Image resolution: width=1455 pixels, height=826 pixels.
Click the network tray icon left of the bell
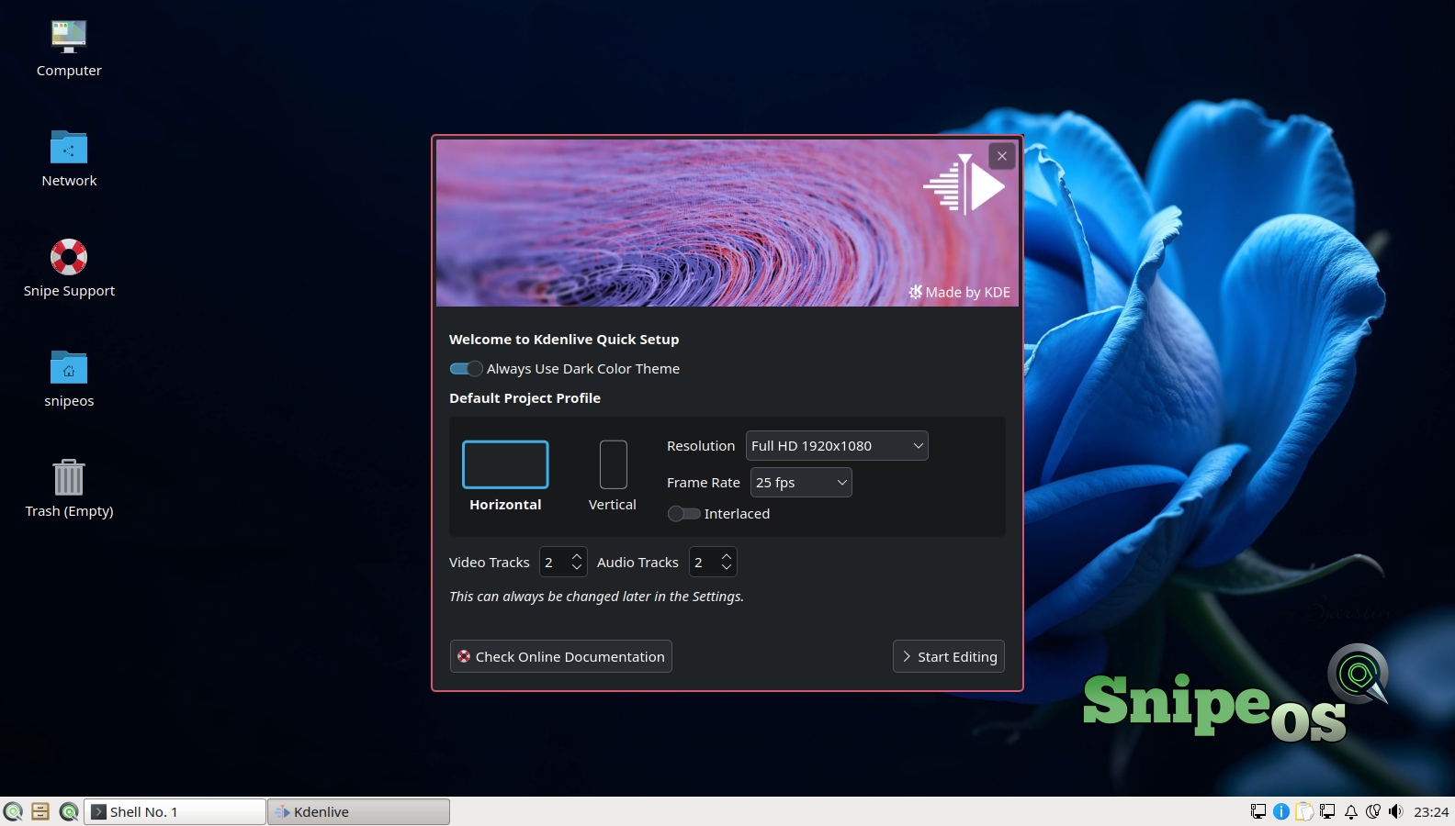[1327, 811]
